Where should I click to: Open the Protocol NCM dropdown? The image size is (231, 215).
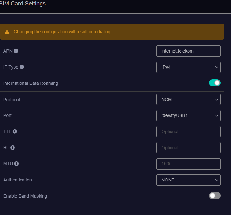[x=189, y=100]
